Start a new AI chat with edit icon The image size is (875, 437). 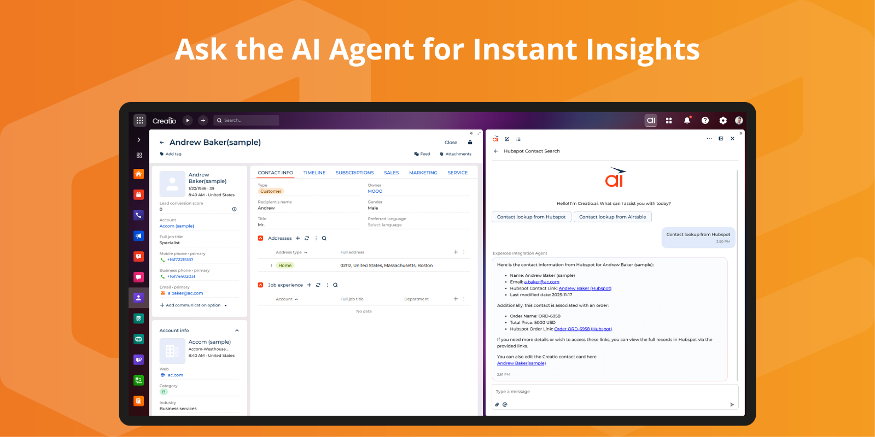(x=507, y=139)
